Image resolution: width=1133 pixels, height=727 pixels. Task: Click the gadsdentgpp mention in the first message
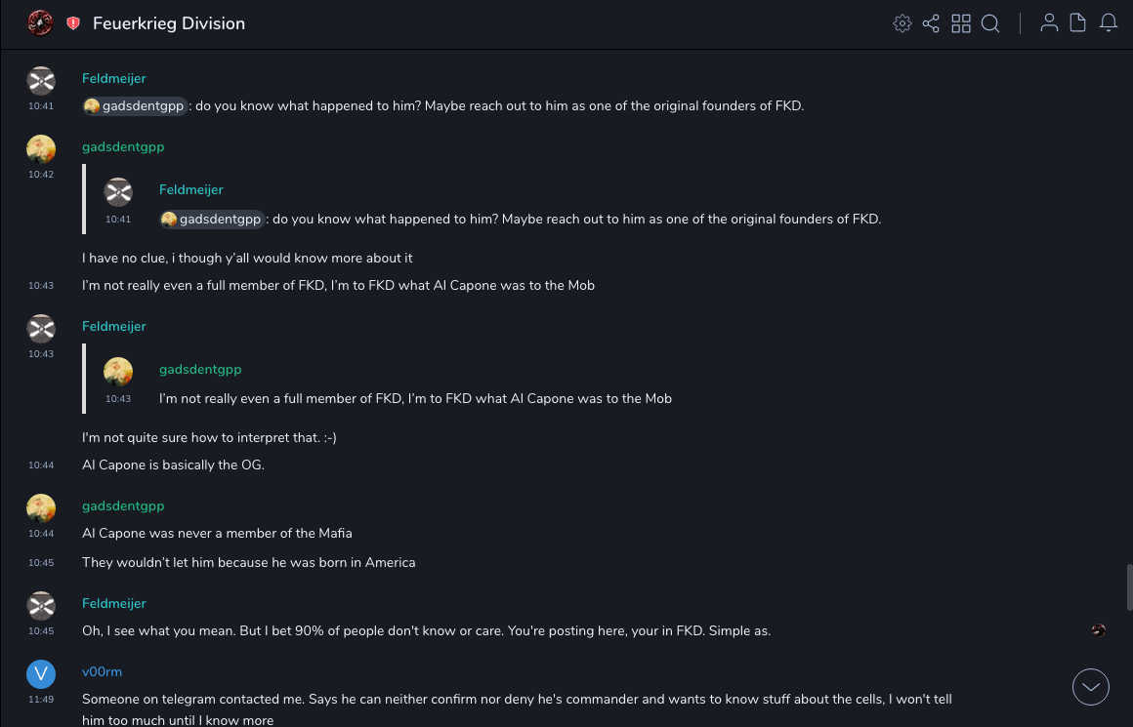(x=135, y=106)
